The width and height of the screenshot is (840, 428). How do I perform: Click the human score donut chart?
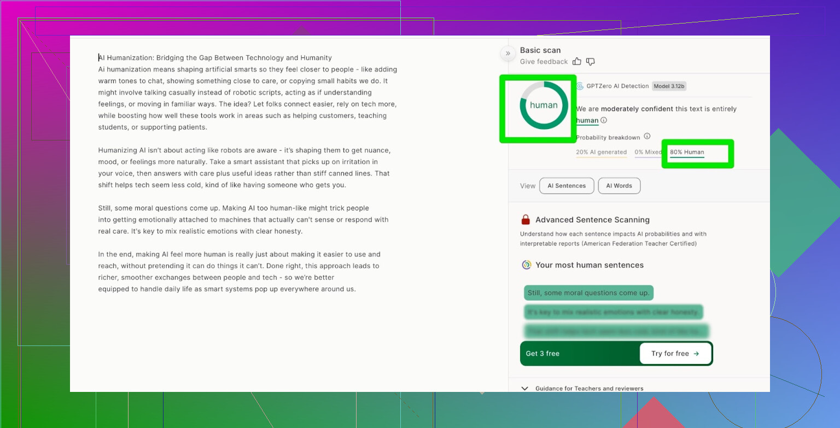point(544,105)
